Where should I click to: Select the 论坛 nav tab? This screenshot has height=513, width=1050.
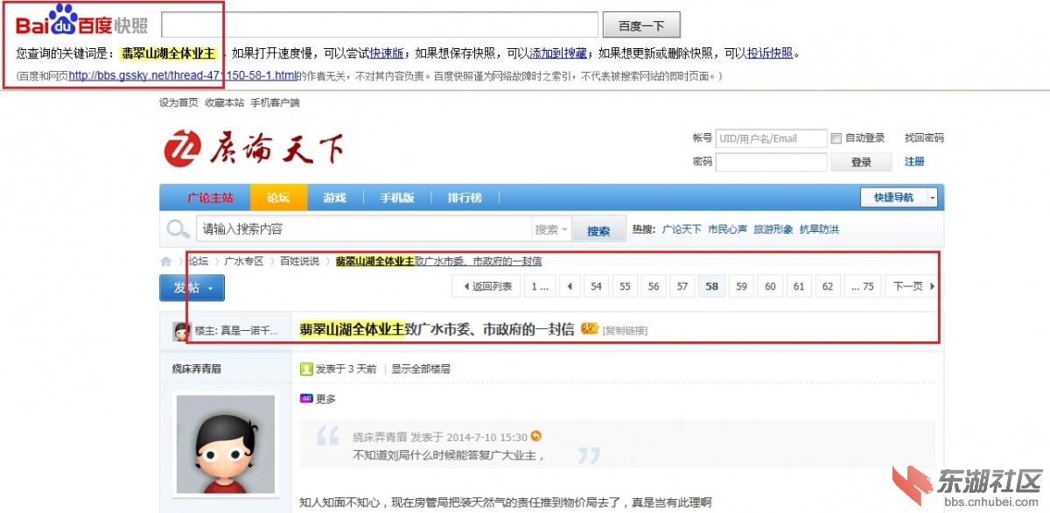[278, 198]
